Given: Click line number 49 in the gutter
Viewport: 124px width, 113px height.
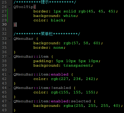Looking at the screenshot, I should (4, 110).
